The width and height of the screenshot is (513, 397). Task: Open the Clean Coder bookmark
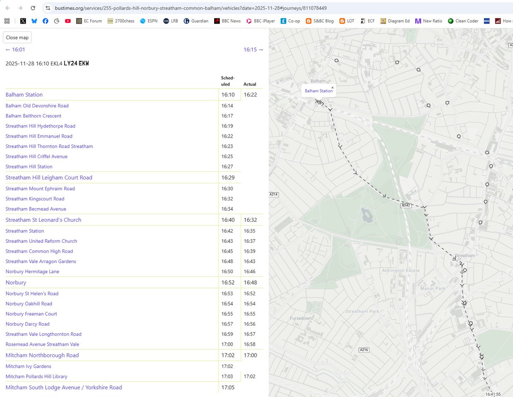[463, 21]
